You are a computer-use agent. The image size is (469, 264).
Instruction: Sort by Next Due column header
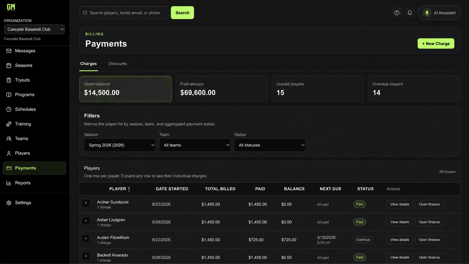pos(331,189)
